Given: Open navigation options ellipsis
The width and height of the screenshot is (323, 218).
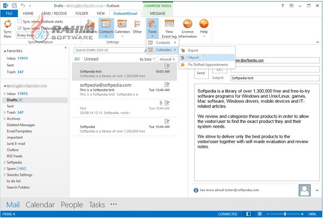Looking at the screenshot, I should coord(114,204).
